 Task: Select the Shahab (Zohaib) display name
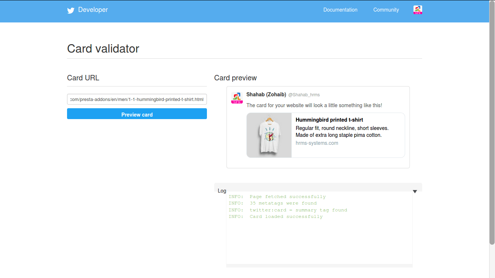pos(266,94)
